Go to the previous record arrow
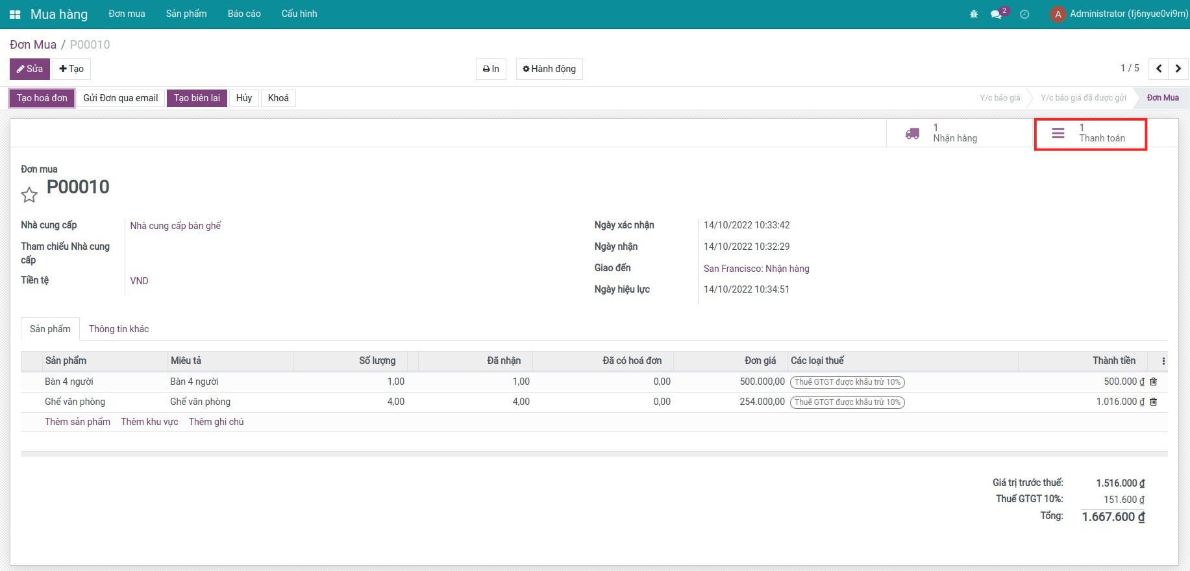The height and width of the screenshot is (571, 1190). 1159,69
